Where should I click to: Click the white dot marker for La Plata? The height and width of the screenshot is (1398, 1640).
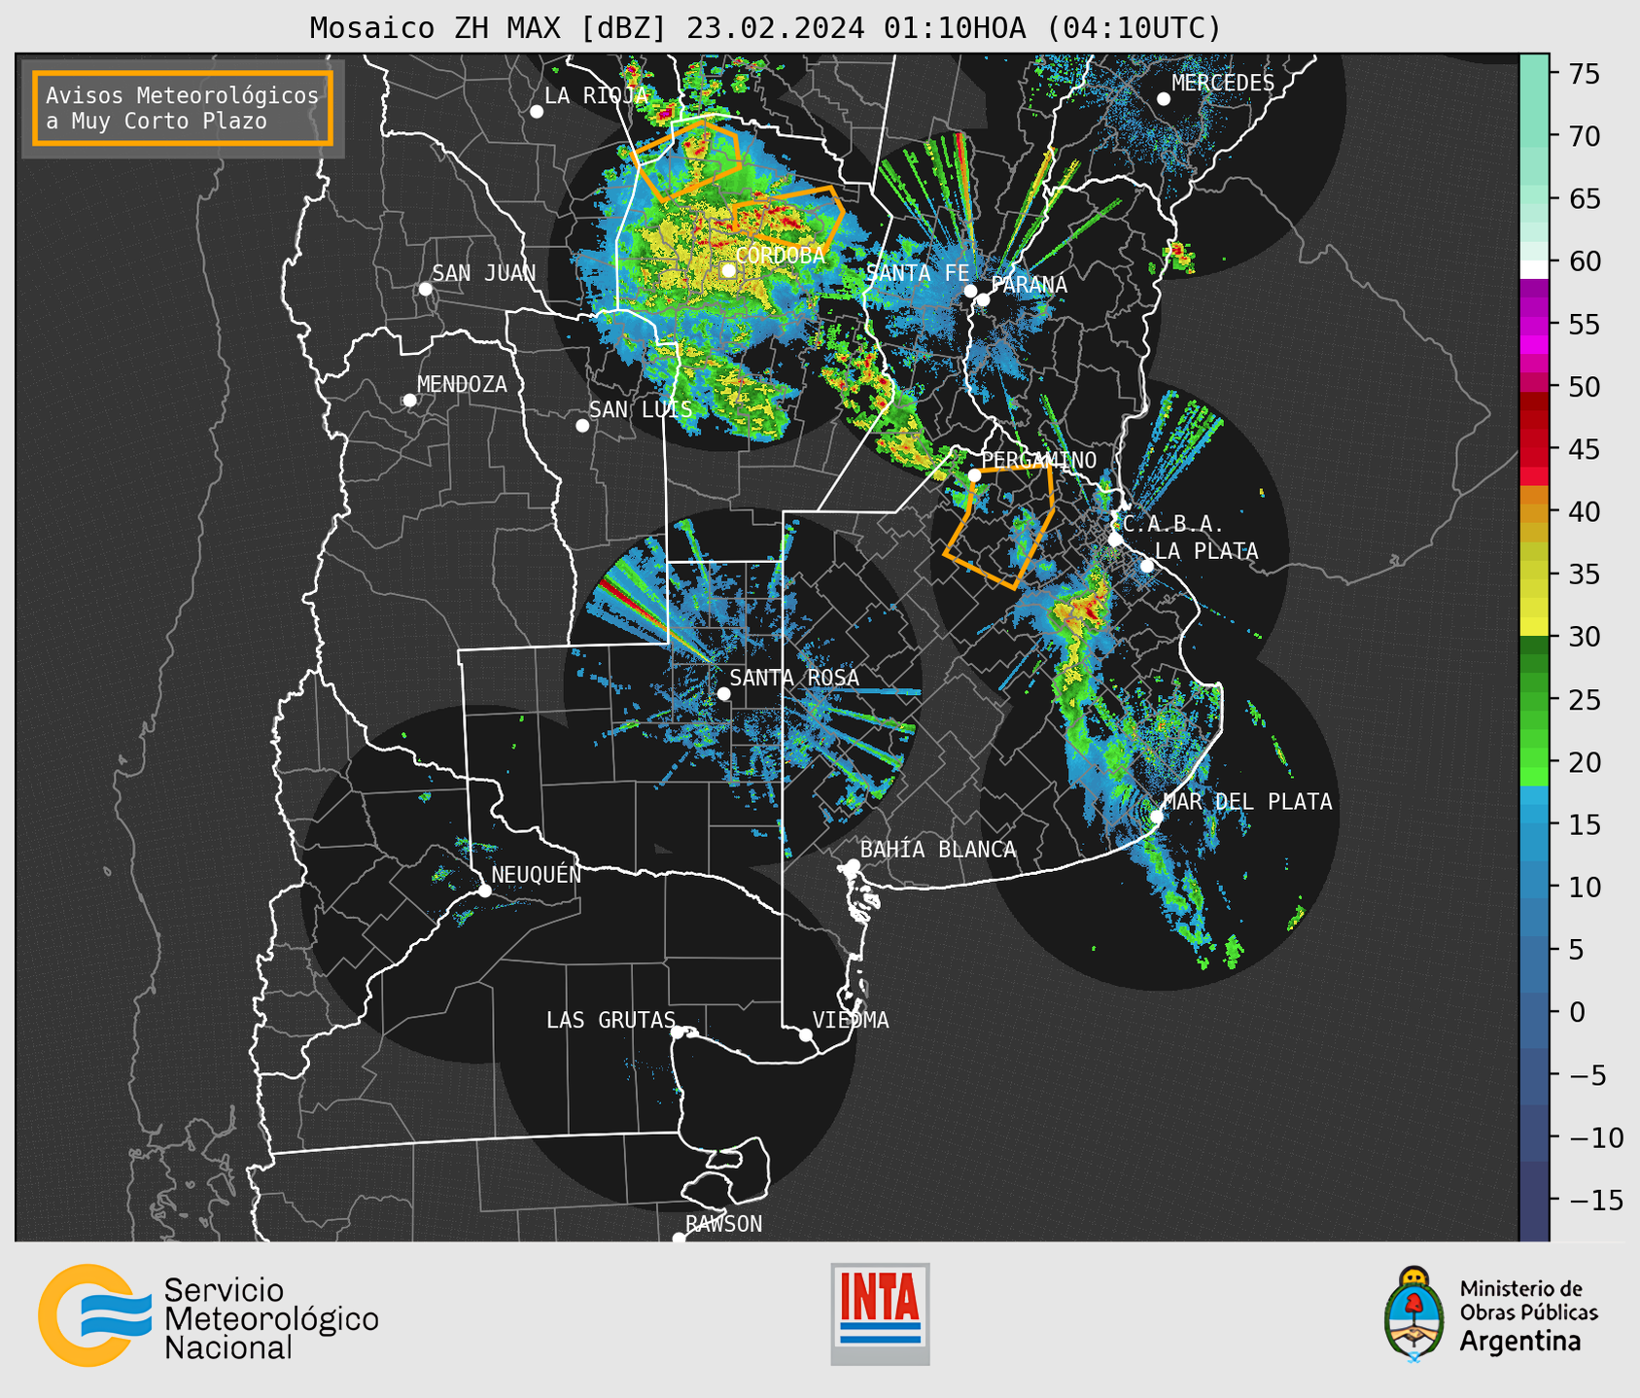click(1147, 566)
